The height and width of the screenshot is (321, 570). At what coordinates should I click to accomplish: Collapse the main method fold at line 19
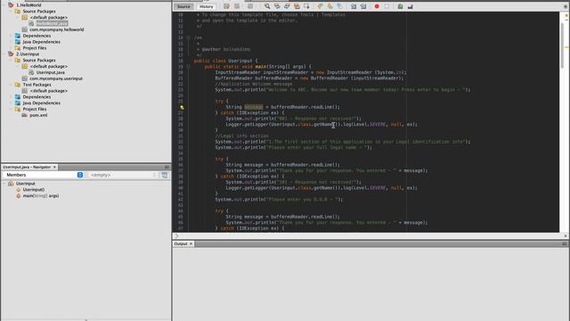[188, 67]
